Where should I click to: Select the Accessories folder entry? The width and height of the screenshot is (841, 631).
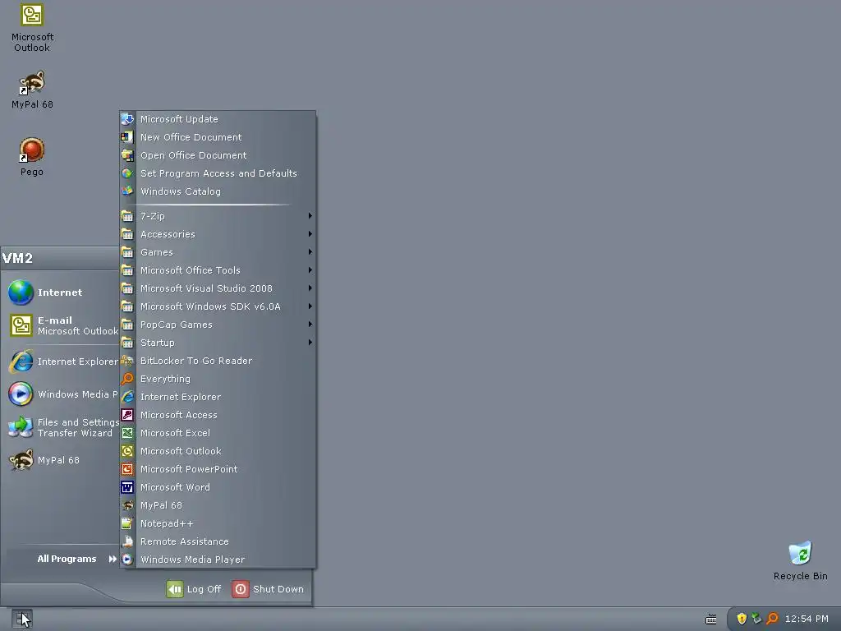coord(218,234)
